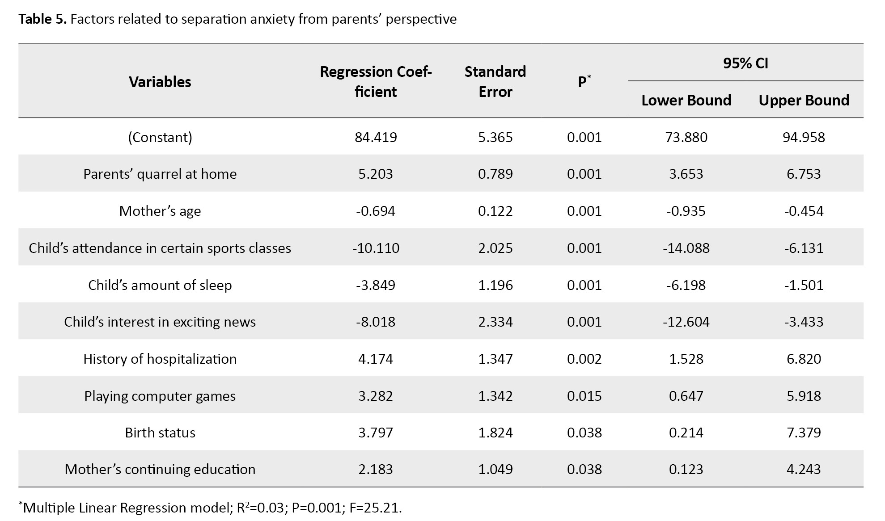This screenshot has height=521, width=885.
Task: Click the Multiple Linear Regression footnote
Action: tap(211, 508)
